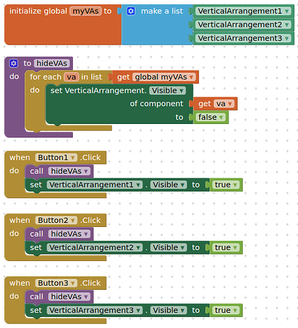Click the gear mutator icon on make a list block
Screen dimensions: 298x328
tap(131, 11)
